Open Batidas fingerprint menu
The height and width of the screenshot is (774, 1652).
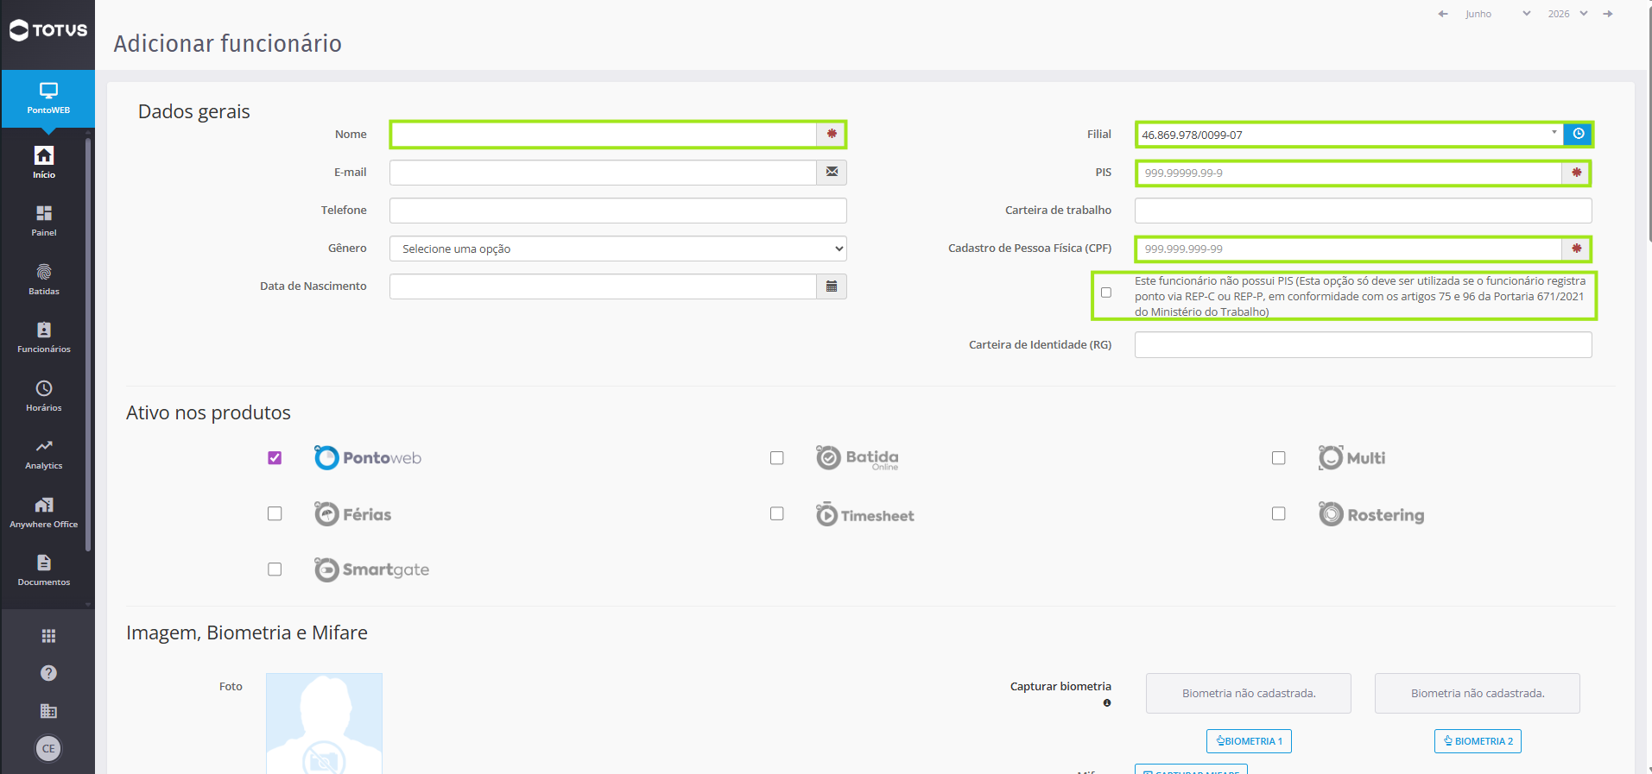click(x=44, y=280)
